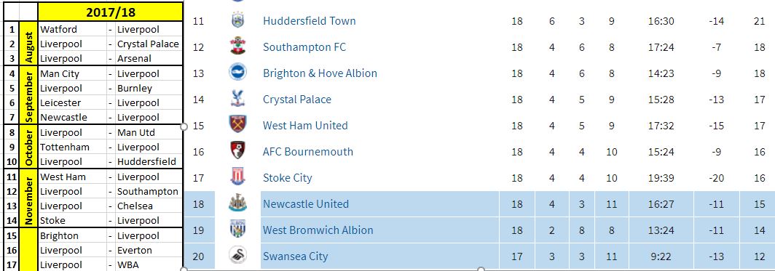775x271 pixels.
Task: Click the Swansea City swan crest
Action: click(237, 256)
